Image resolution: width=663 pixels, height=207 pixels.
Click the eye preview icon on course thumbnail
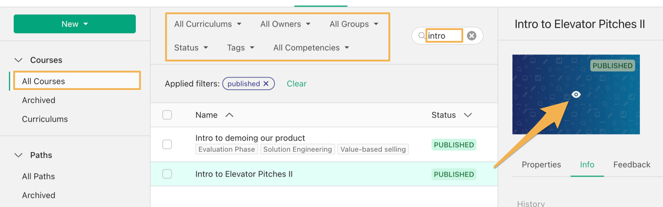576,95
